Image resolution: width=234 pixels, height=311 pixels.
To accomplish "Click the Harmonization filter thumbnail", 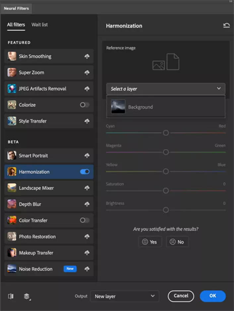I will pos(12,171).
